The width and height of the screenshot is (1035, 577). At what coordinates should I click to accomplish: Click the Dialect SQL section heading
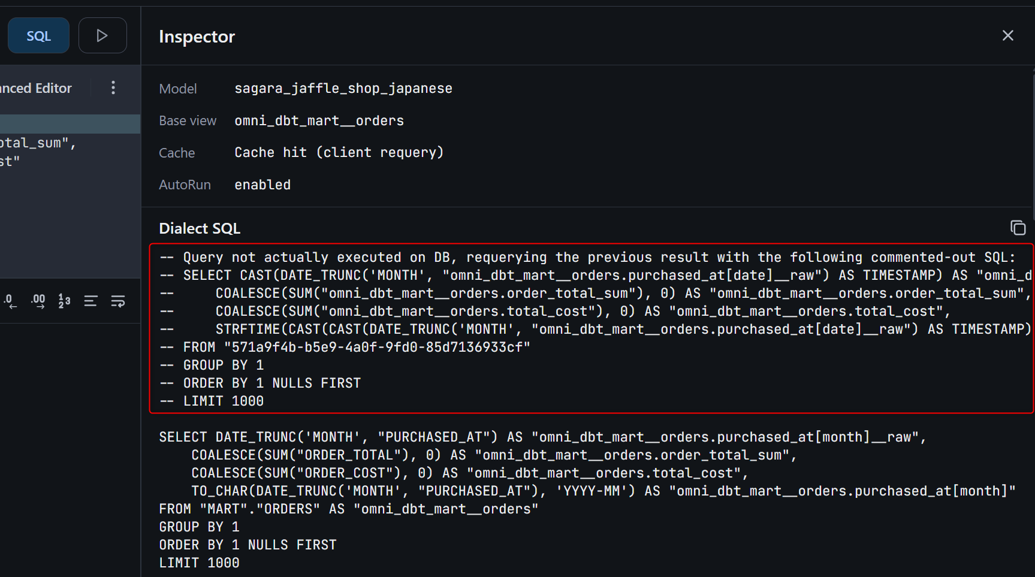point(200,228)
